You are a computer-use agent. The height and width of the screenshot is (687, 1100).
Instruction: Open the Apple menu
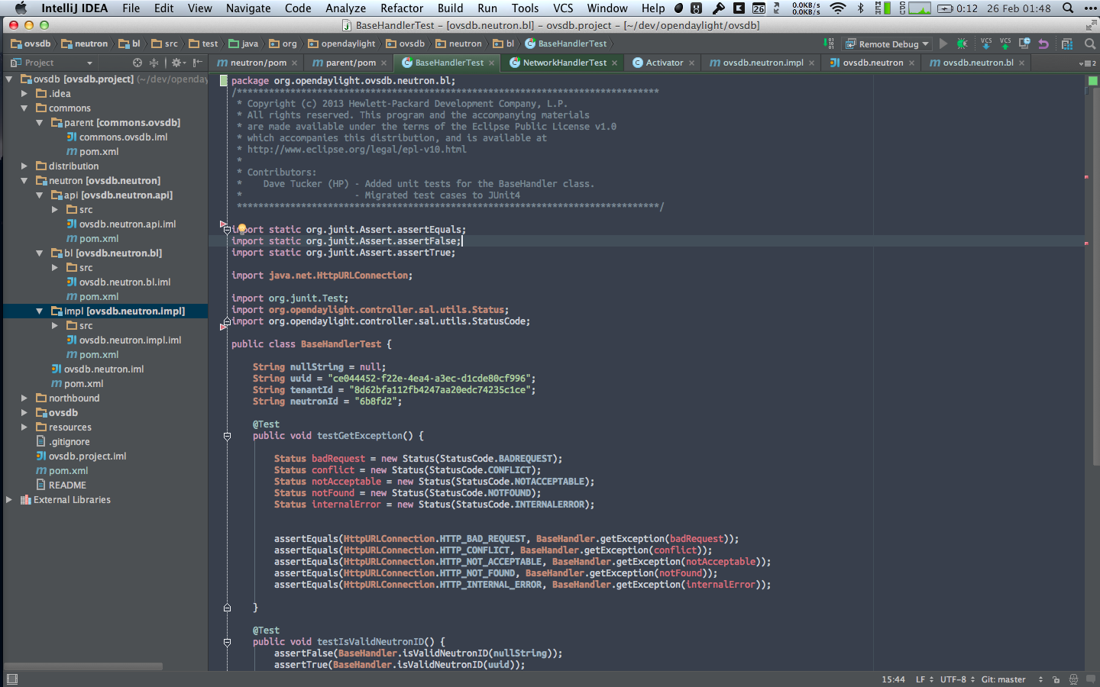click(x=21, y=8)
